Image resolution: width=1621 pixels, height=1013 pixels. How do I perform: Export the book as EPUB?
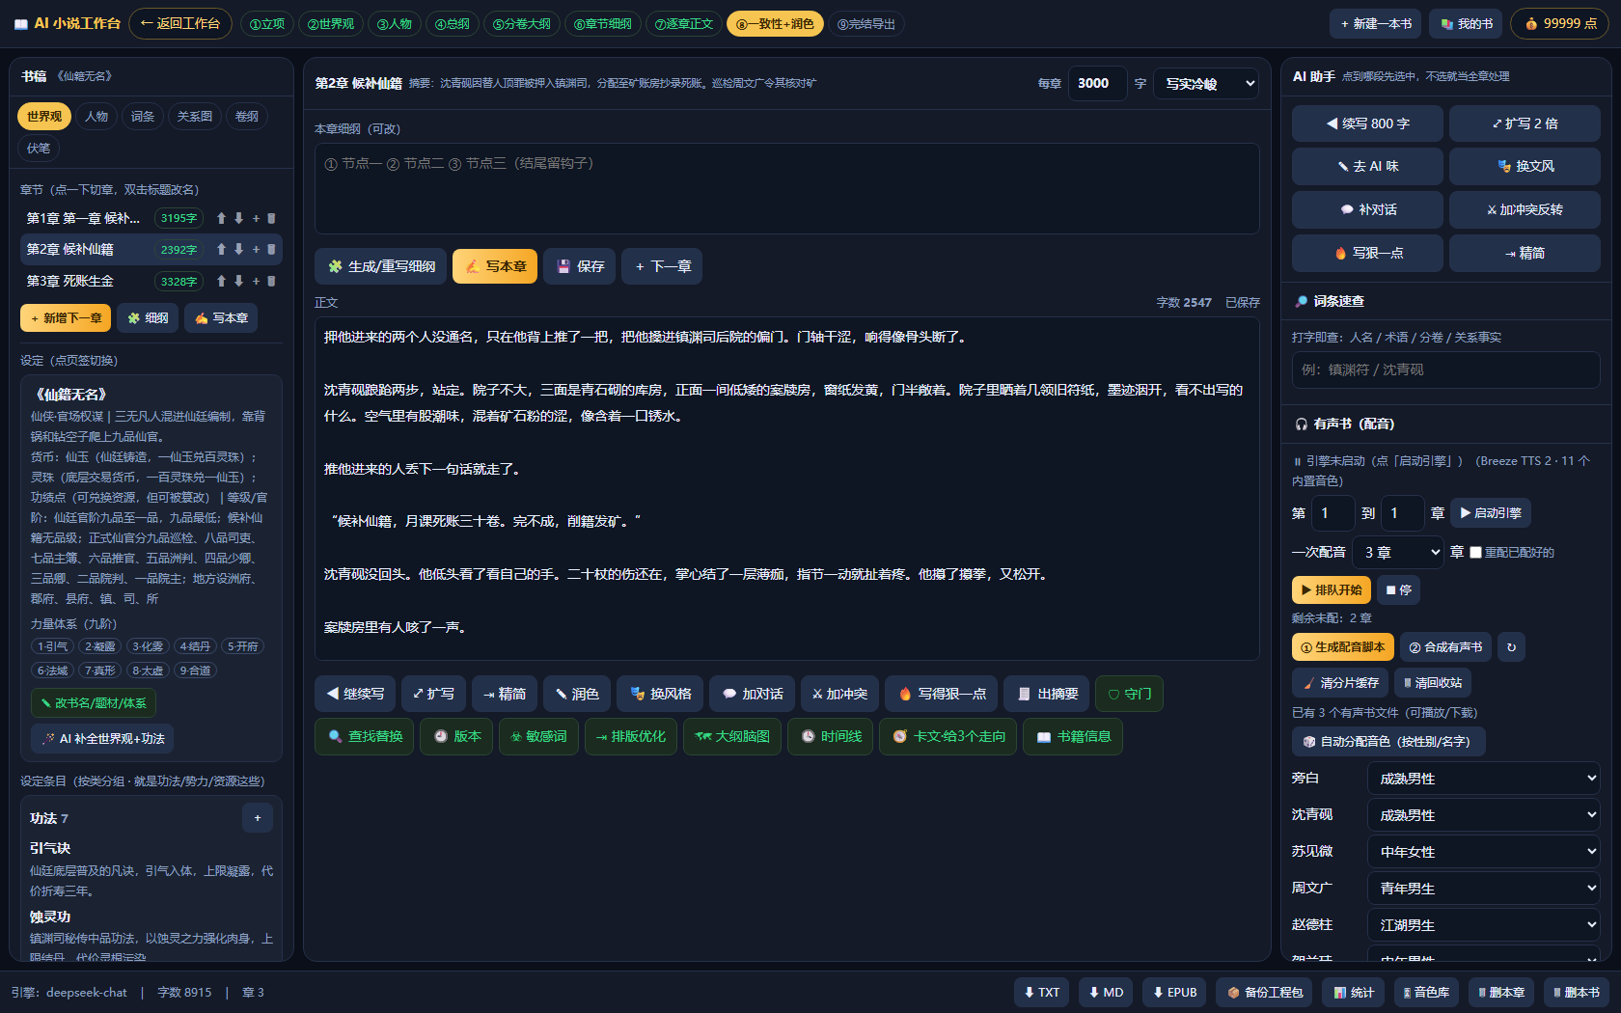[1174, 992]
